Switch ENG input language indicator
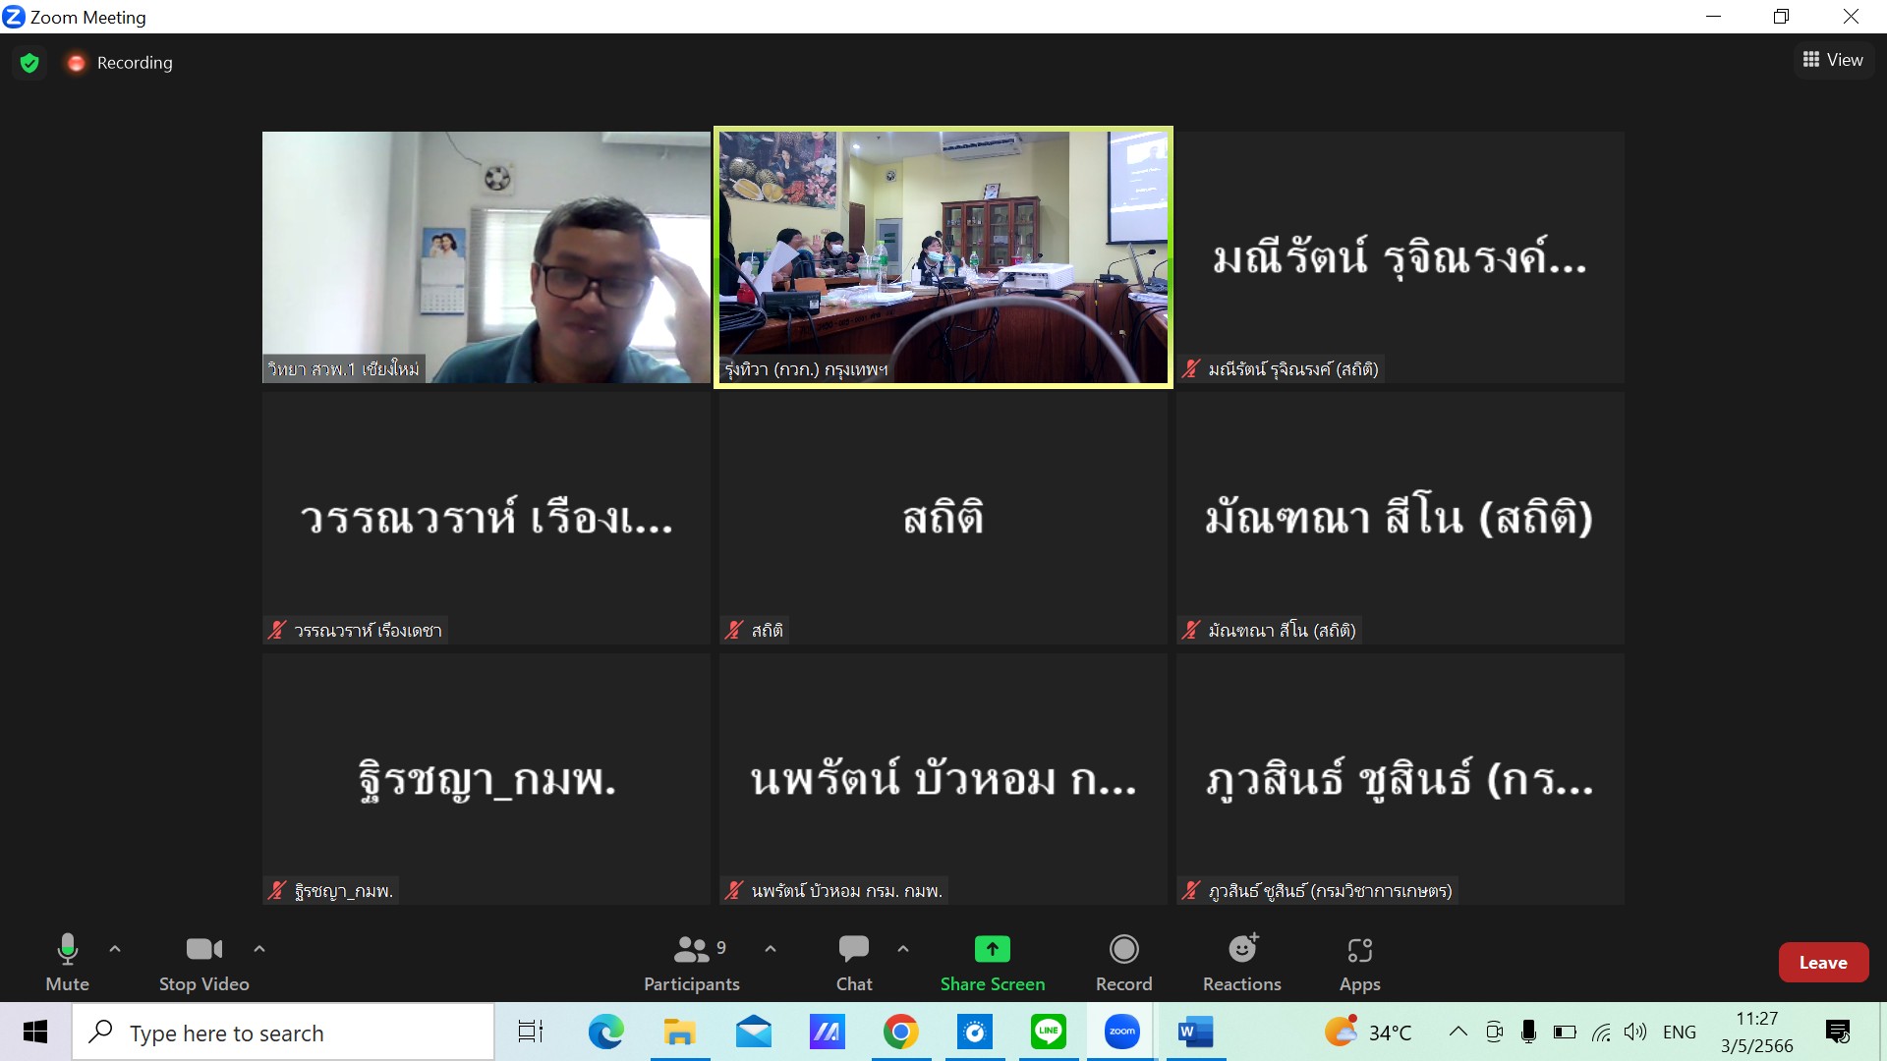Viewport: 1887px width, 1061px height. (1680, 1032)
